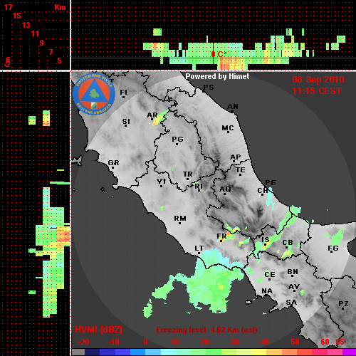The height and width of the screenshot is (356, 356).
Task: Pick the magenta swatch at the color bar end
Action: click(349, 352)
